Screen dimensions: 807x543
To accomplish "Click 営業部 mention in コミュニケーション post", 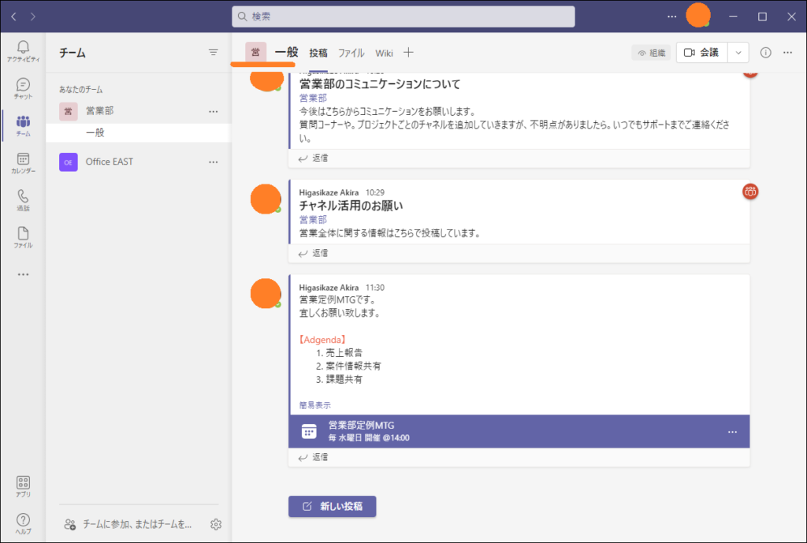I will tap(313, 98).
